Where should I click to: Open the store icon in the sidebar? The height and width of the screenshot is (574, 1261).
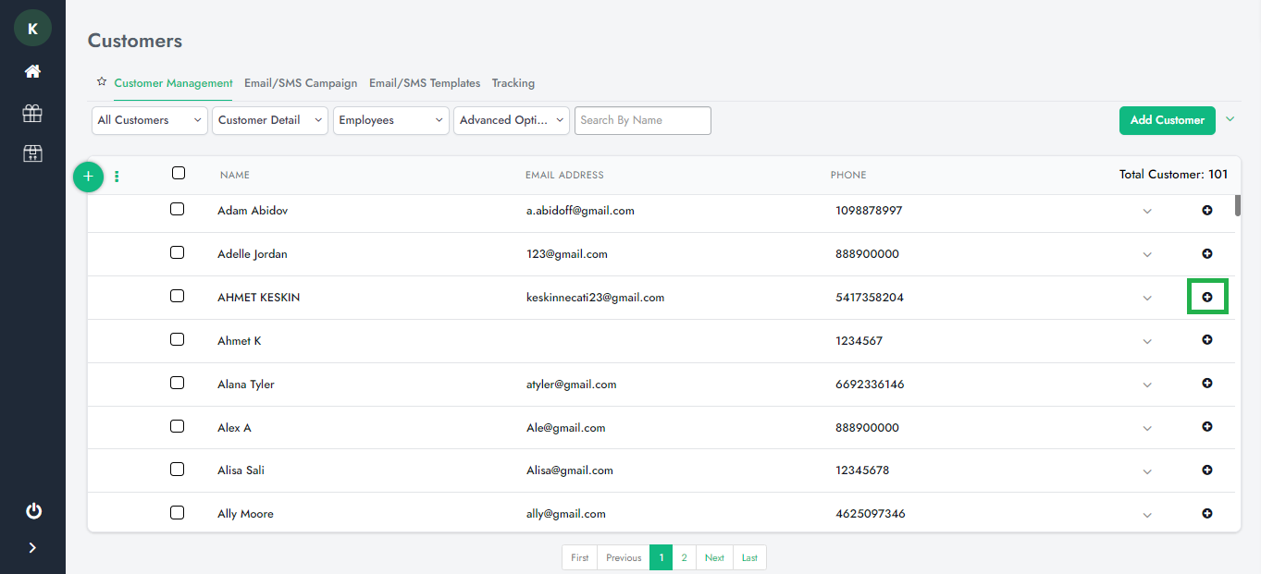[32, 153]
